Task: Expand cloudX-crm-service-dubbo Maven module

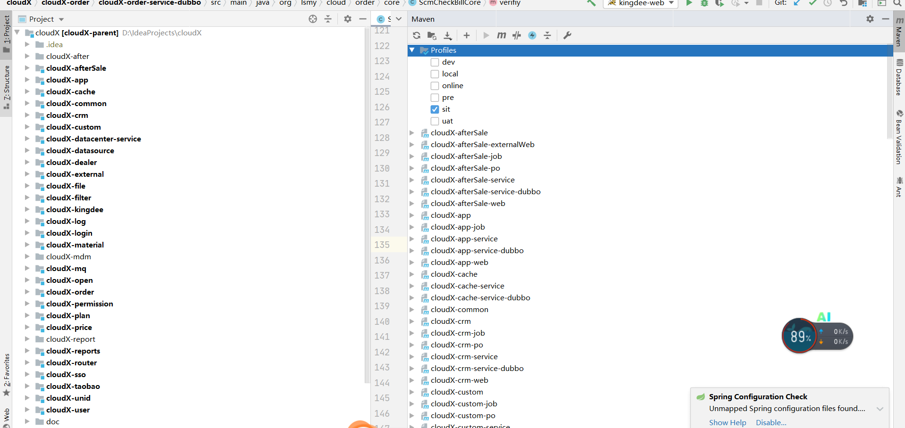Action: click(412, 369)
